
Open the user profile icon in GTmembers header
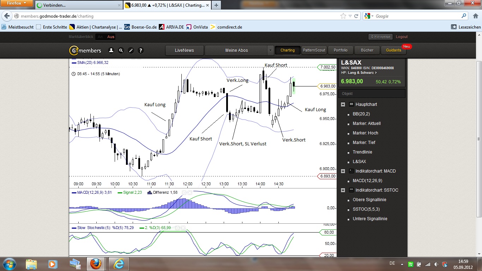[x=111, y=50]
